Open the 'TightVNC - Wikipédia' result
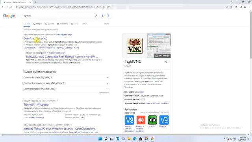The height and width of the screenshot is (142, 252). coord(36,105)
